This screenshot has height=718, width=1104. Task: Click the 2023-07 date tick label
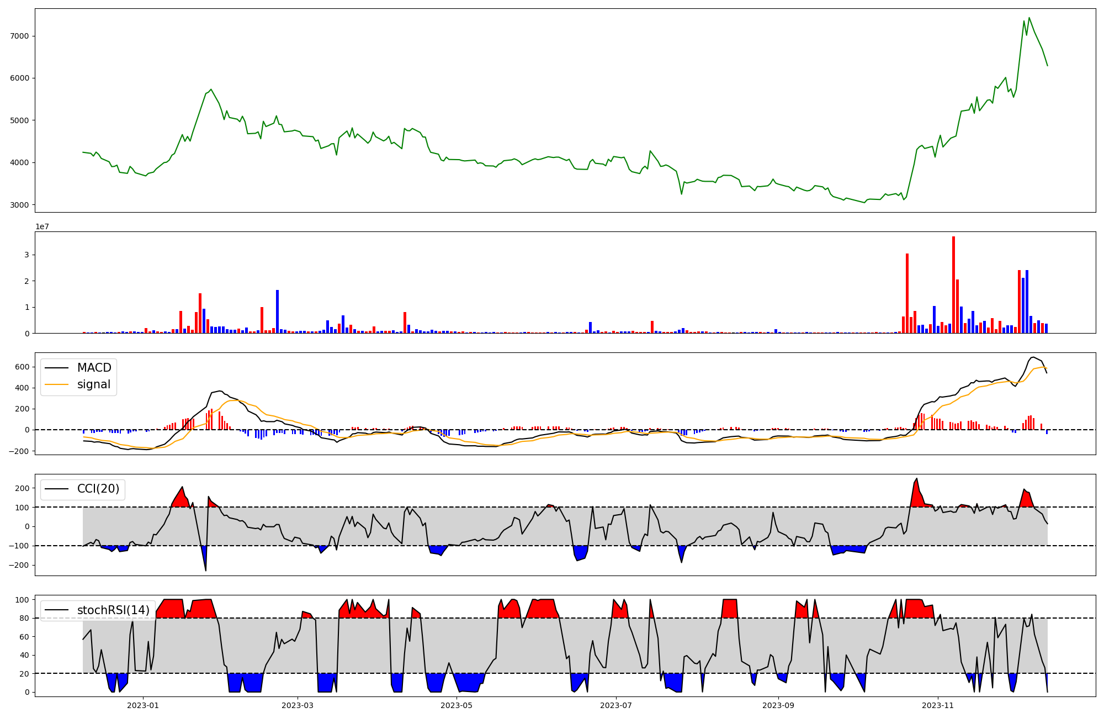tap(615, 705)
